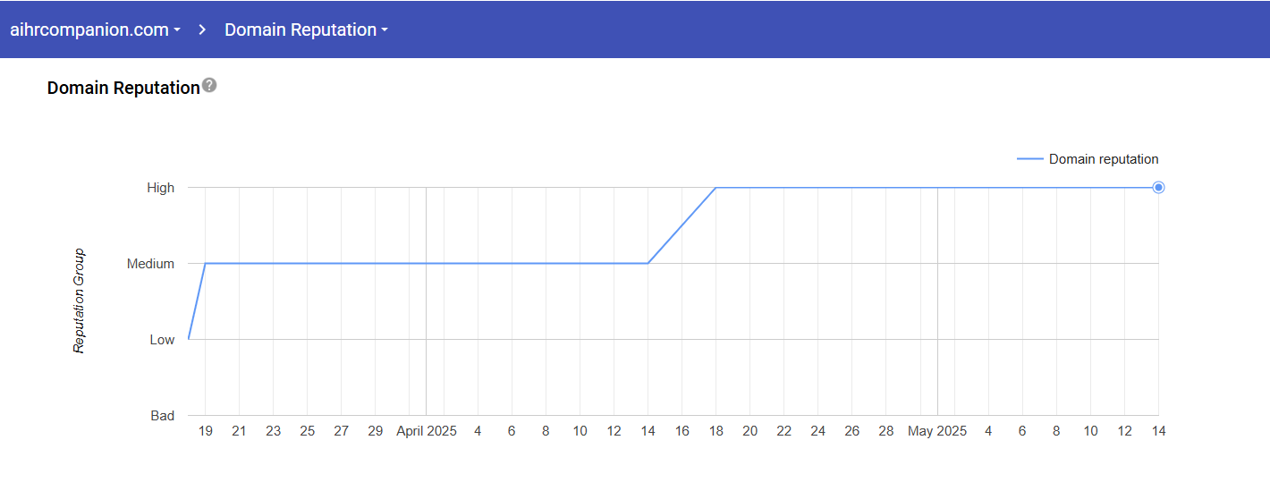Viewport: 1270px width, 491px height.
Task: Click the High reputation axis label
Action: coord(161,188)
